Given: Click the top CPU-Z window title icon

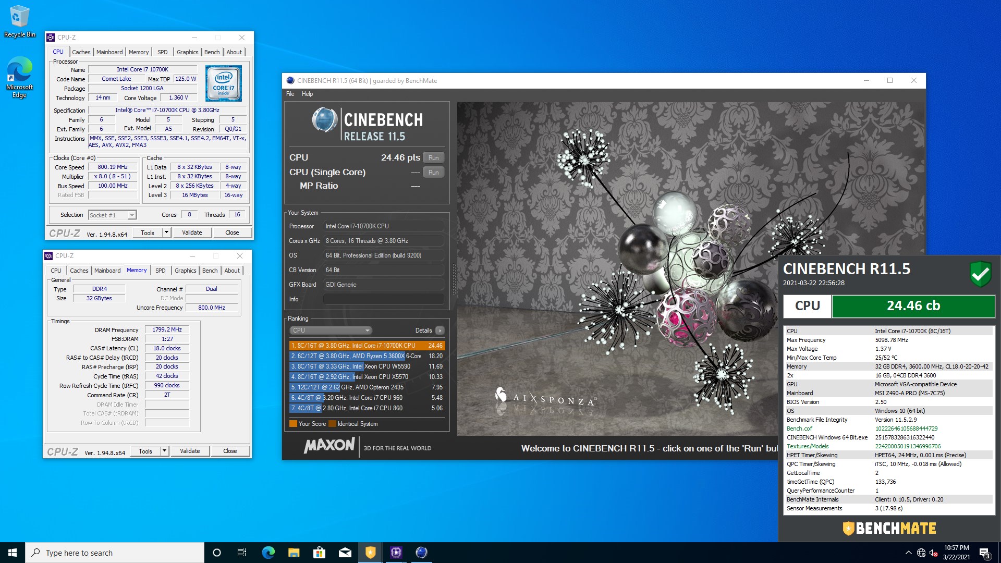Looking at the screenshot, I should tap(51, 38).
